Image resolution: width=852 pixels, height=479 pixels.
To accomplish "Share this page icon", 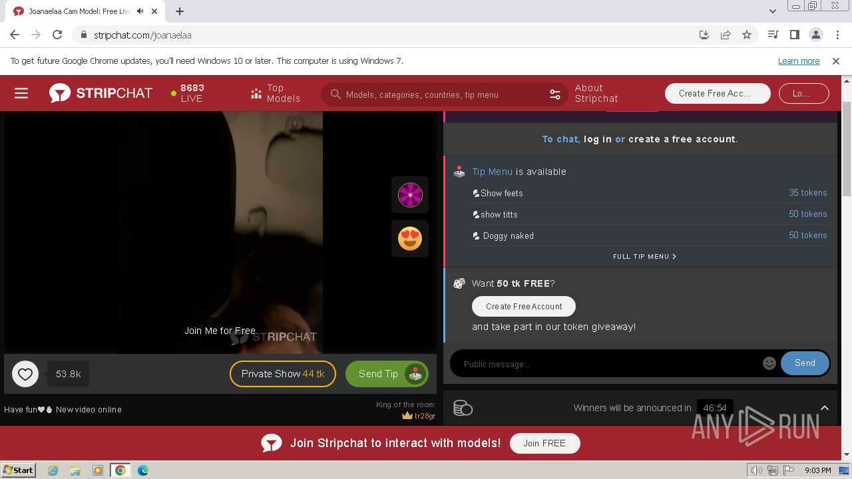I will pos(726,35).
